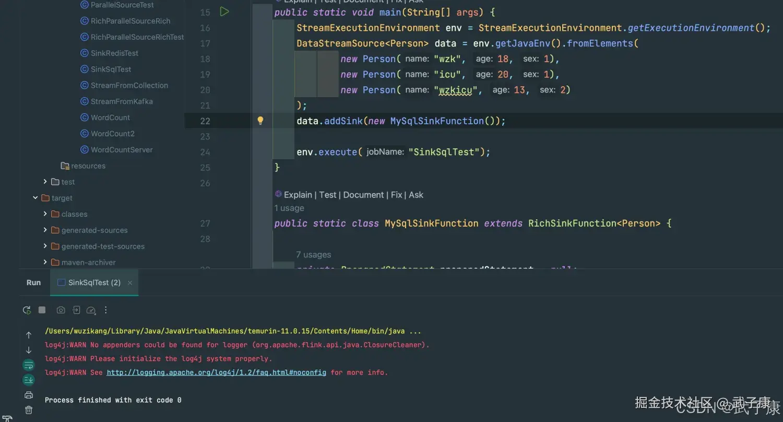Click the java path line in console
783x422 pixels.
pos(233,331)
